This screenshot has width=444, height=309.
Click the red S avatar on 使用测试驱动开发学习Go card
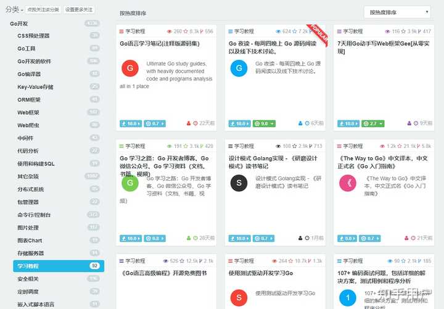(x=239, y=298)
